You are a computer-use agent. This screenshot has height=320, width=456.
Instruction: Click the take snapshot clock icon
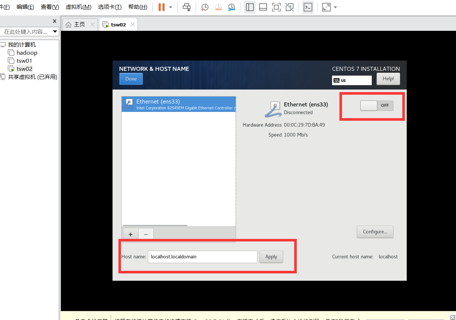(205, 7)
